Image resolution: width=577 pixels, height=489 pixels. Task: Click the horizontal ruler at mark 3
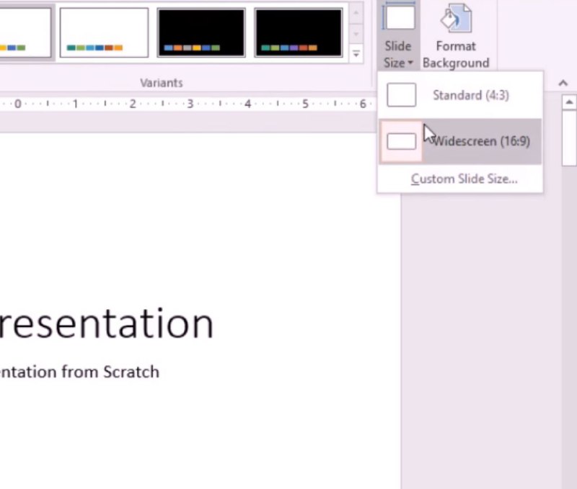(190, 104)
